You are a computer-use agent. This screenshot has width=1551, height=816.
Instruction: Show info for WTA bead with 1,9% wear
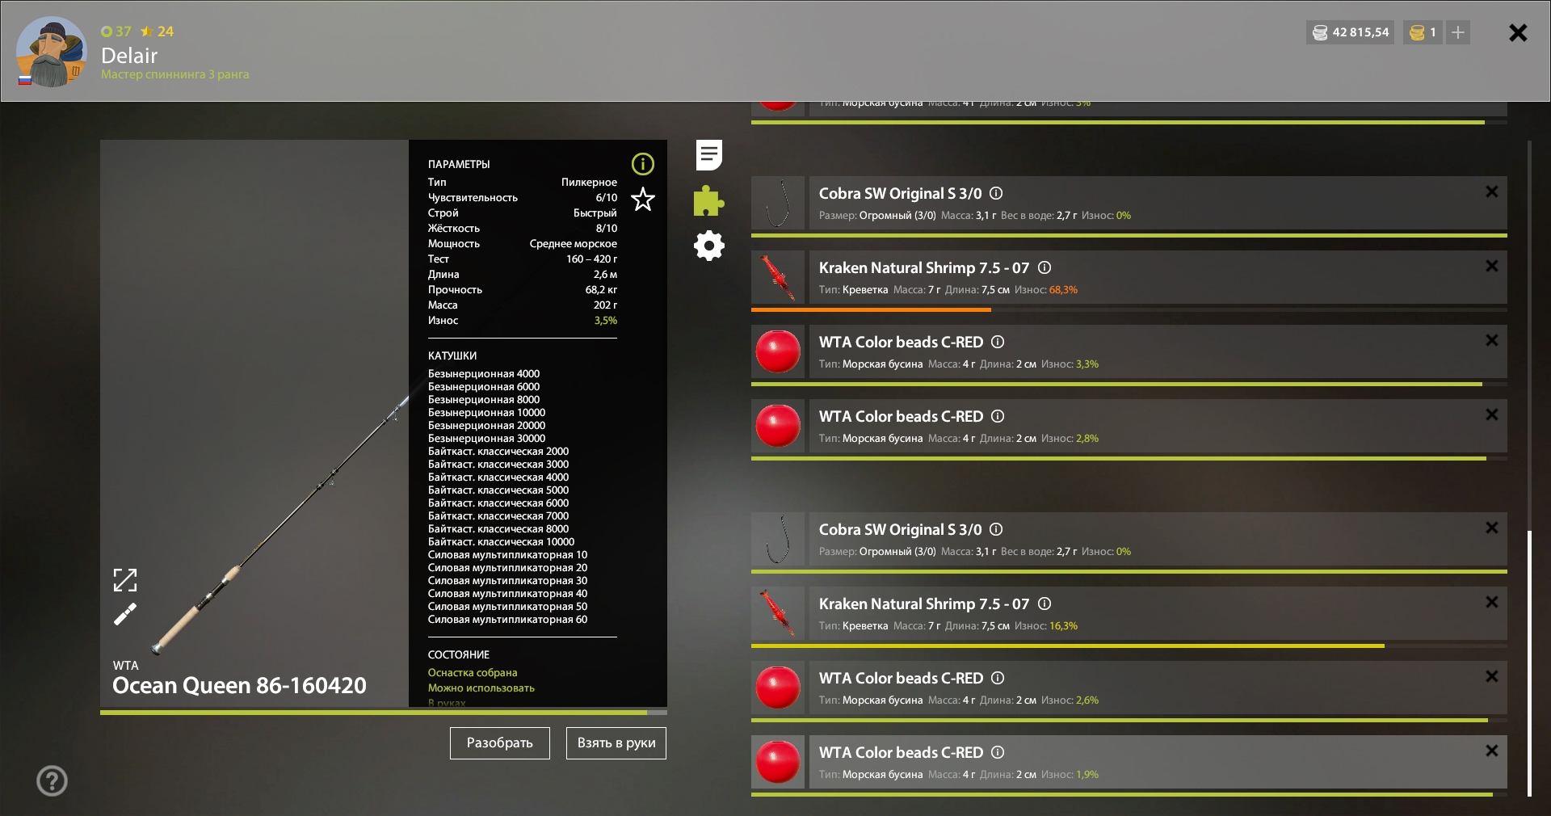pos(998,752)
